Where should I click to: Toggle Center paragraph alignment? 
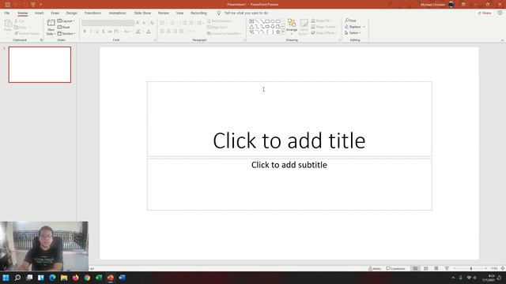[x=168, y=32]
